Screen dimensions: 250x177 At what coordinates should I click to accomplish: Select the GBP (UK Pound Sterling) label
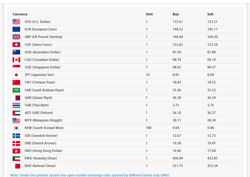tap(43, 37)
